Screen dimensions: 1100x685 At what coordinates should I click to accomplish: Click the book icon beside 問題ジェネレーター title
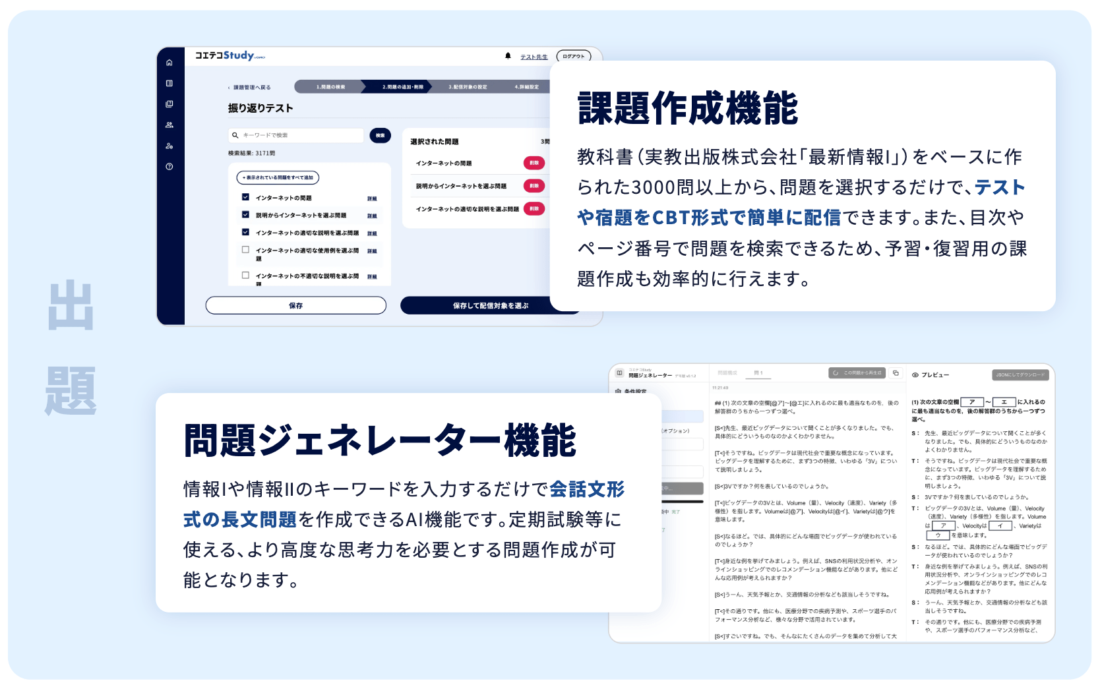coord(619,373)
